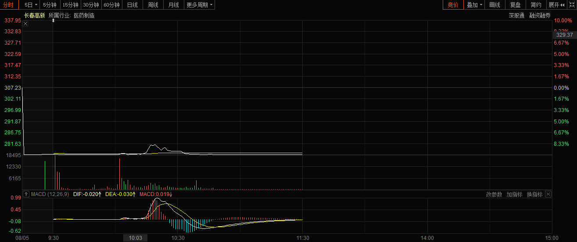Select the 30分钟 chart period
577x242 pixels.
[x=91, y=5]
